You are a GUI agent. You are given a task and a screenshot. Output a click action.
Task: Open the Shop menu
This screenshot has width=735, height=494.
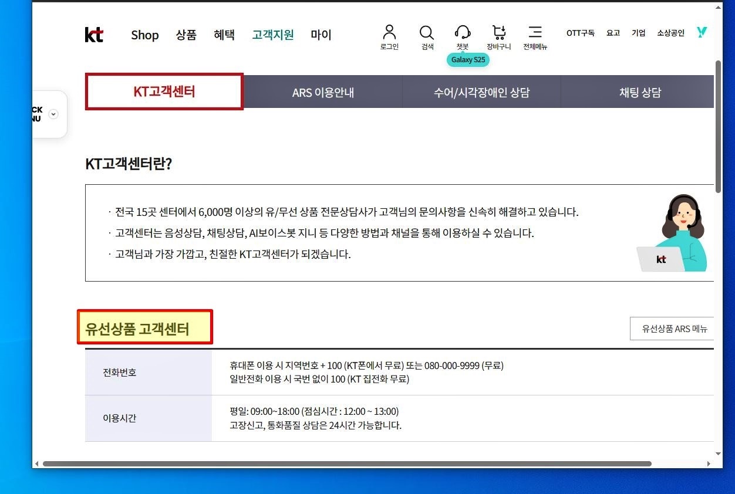tap(145, 35)
